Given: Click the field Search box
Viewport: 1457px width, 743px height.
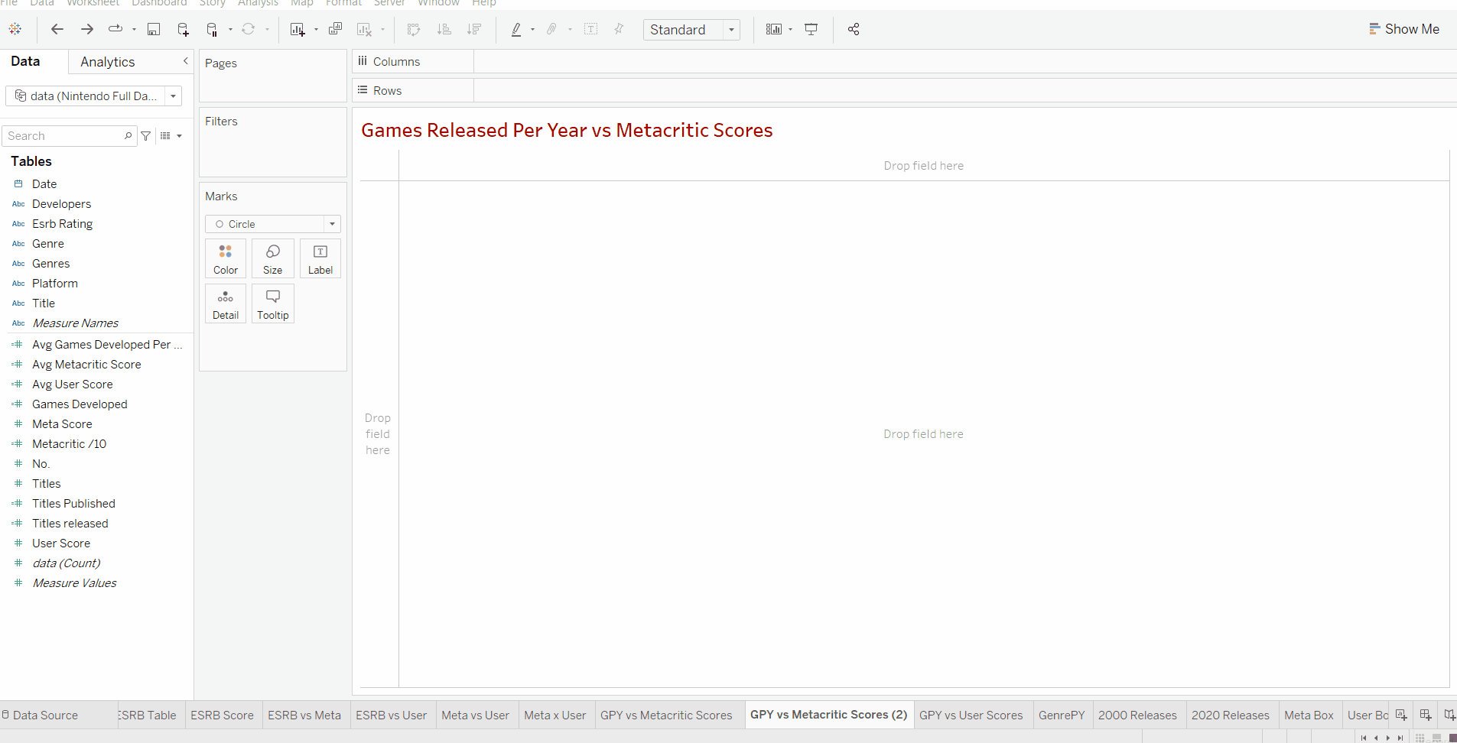Looking at the screenshot, I should pos(64,136).
